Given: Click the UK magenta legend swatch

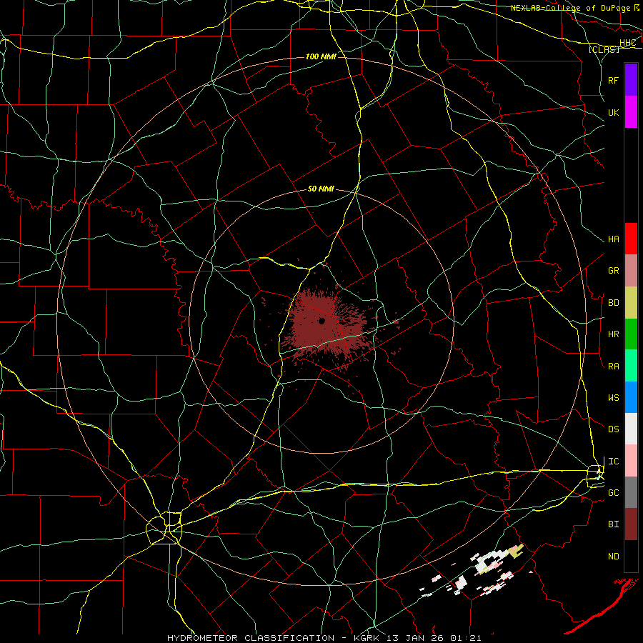Looking at the screenshot, I should point(631,112).
